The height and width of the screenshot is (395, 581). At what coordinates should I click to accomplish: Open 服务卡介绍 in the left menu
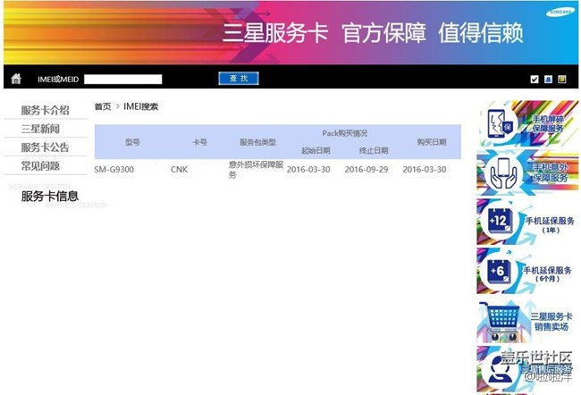[45, 111]
